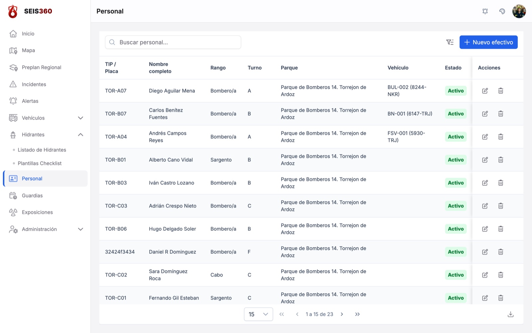Go to the next page
This screenshot has width=532, height=333.
pyautogui.click(x=342, y=314)
